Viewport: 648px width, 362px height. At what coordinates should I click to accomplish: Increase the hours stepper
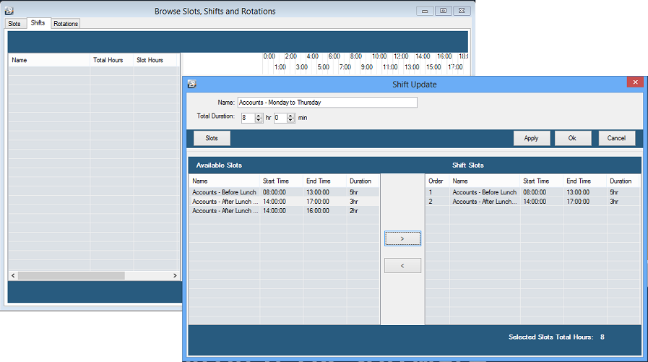coord(259,116)
